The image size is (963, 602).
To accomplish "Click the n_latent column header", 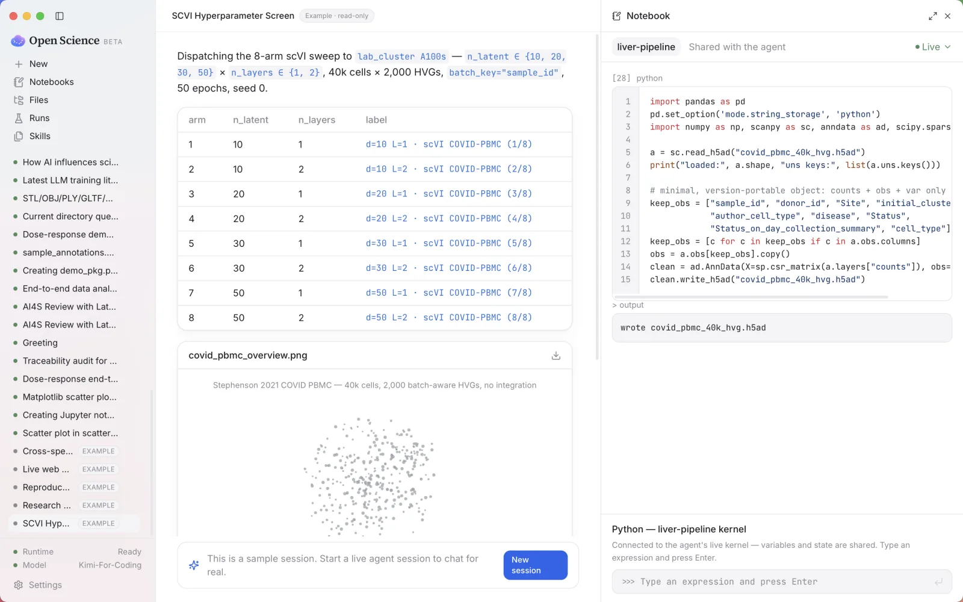I will coord(251,120).
